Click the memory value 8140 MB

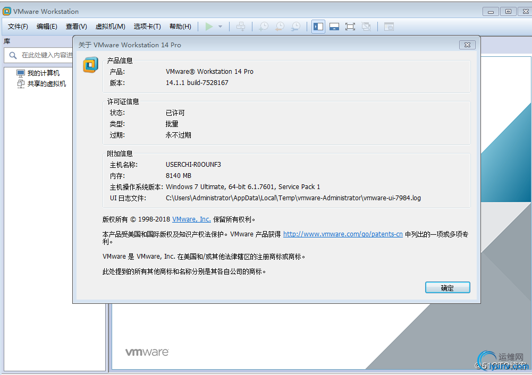(x=179, y=176)
